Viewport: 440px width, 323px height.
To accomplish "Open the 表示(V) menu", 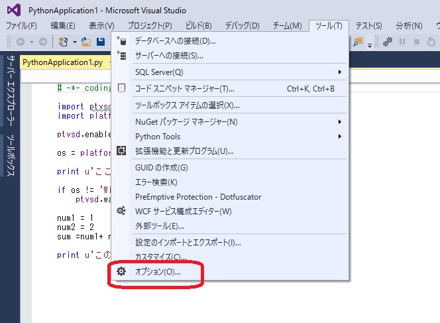I will [x=101, y=26].
